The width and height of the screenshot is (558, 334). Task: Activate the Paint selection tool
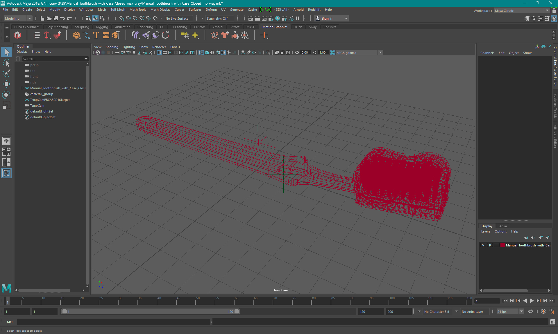[x=6, y=73]
